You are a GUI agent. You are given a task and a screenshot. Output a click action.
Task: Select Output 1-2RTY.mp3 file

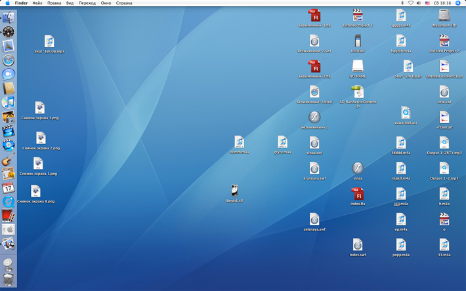(x=444, y=143)
